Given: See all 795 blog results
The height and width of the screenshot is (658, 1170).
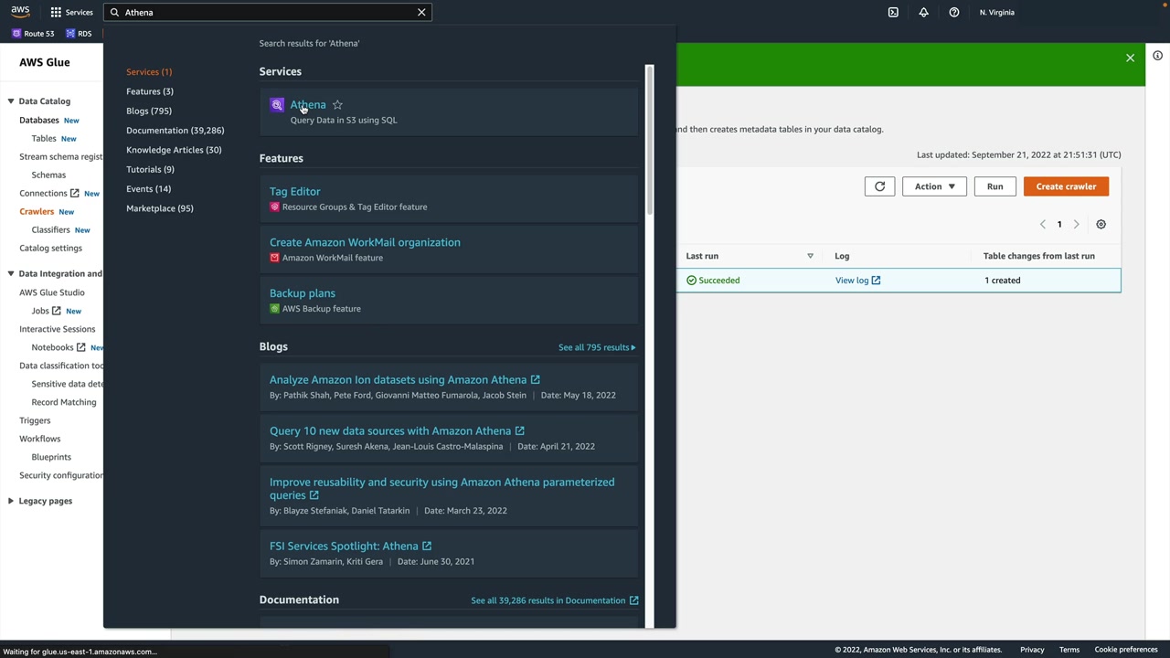Looking at the screenshot, I should tap(597, 347).
